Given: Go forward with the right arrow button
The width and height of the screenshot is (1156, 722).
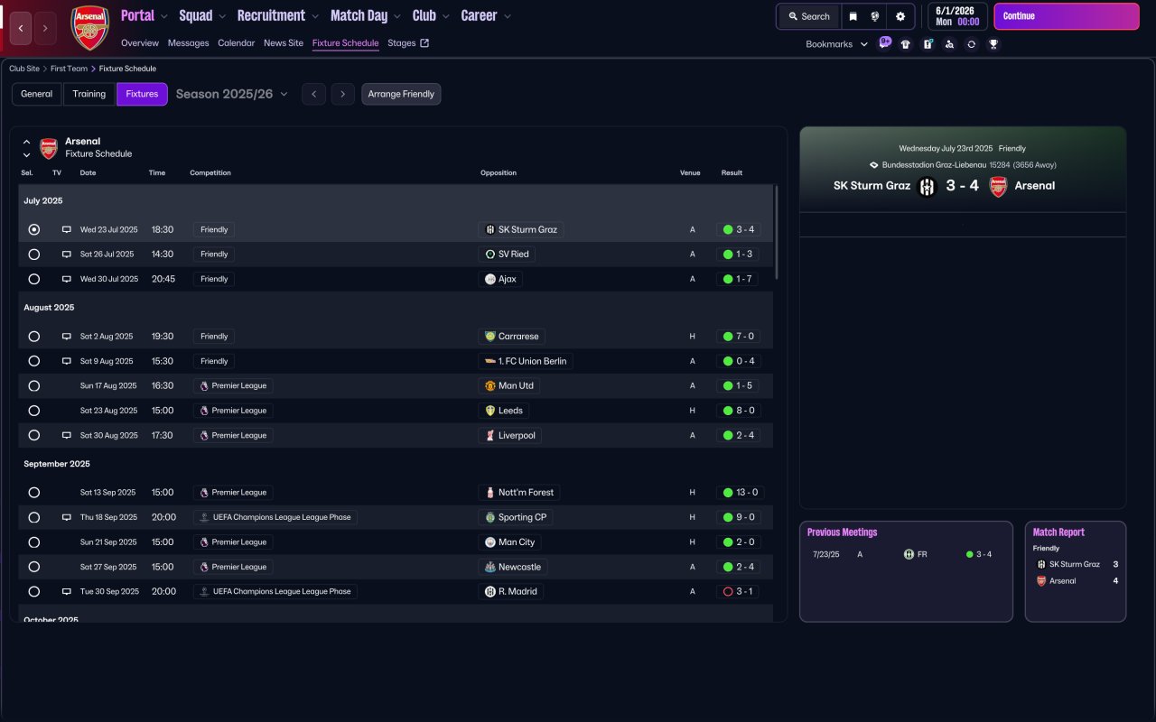Looking at the screenshot, I should (x=45, y=28).
